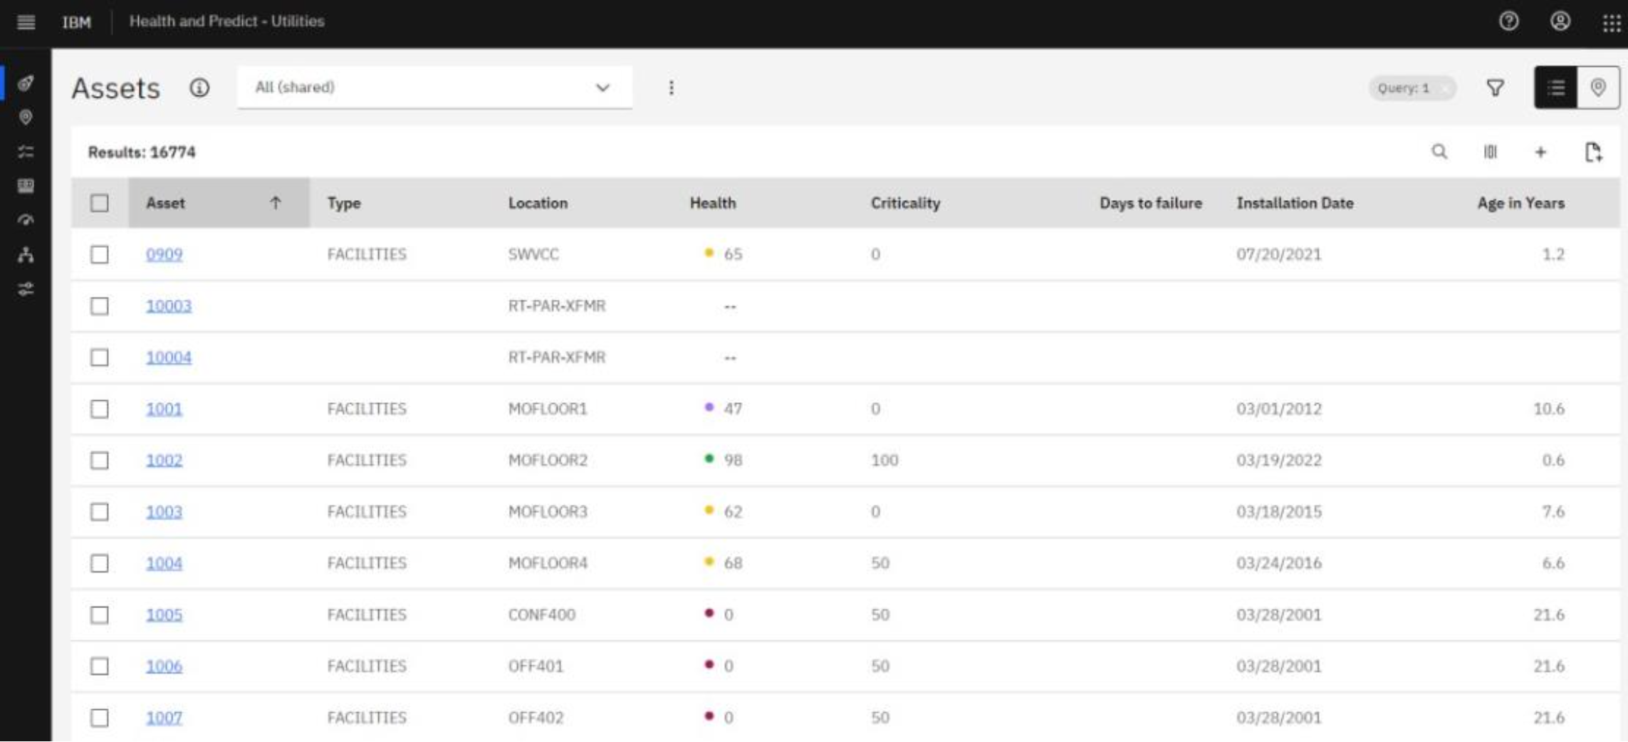
Task: Open asset link 1007
Action: click(165, 718)
